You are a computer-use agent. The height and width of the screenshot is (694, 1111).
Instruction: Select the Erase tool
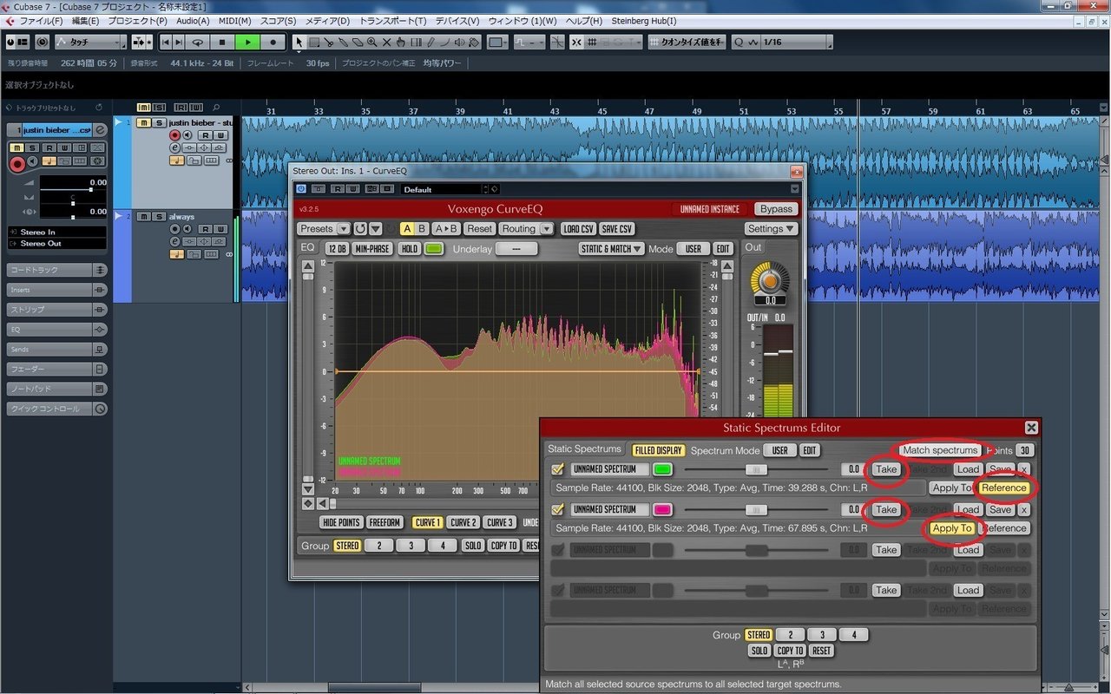357,42
